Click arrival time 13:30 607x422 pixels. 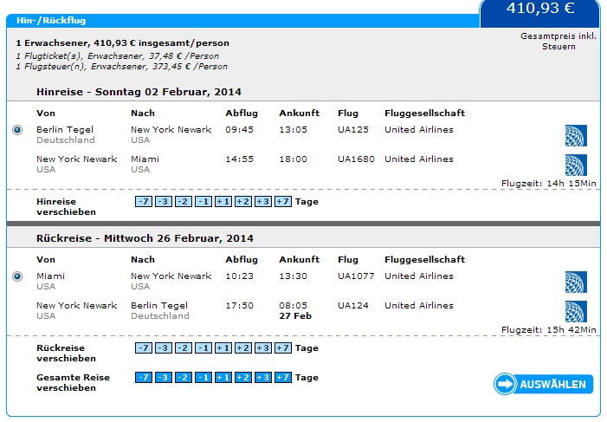(293, 276)
